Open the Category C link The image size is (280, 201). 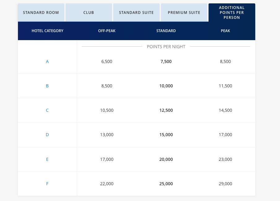47,110
